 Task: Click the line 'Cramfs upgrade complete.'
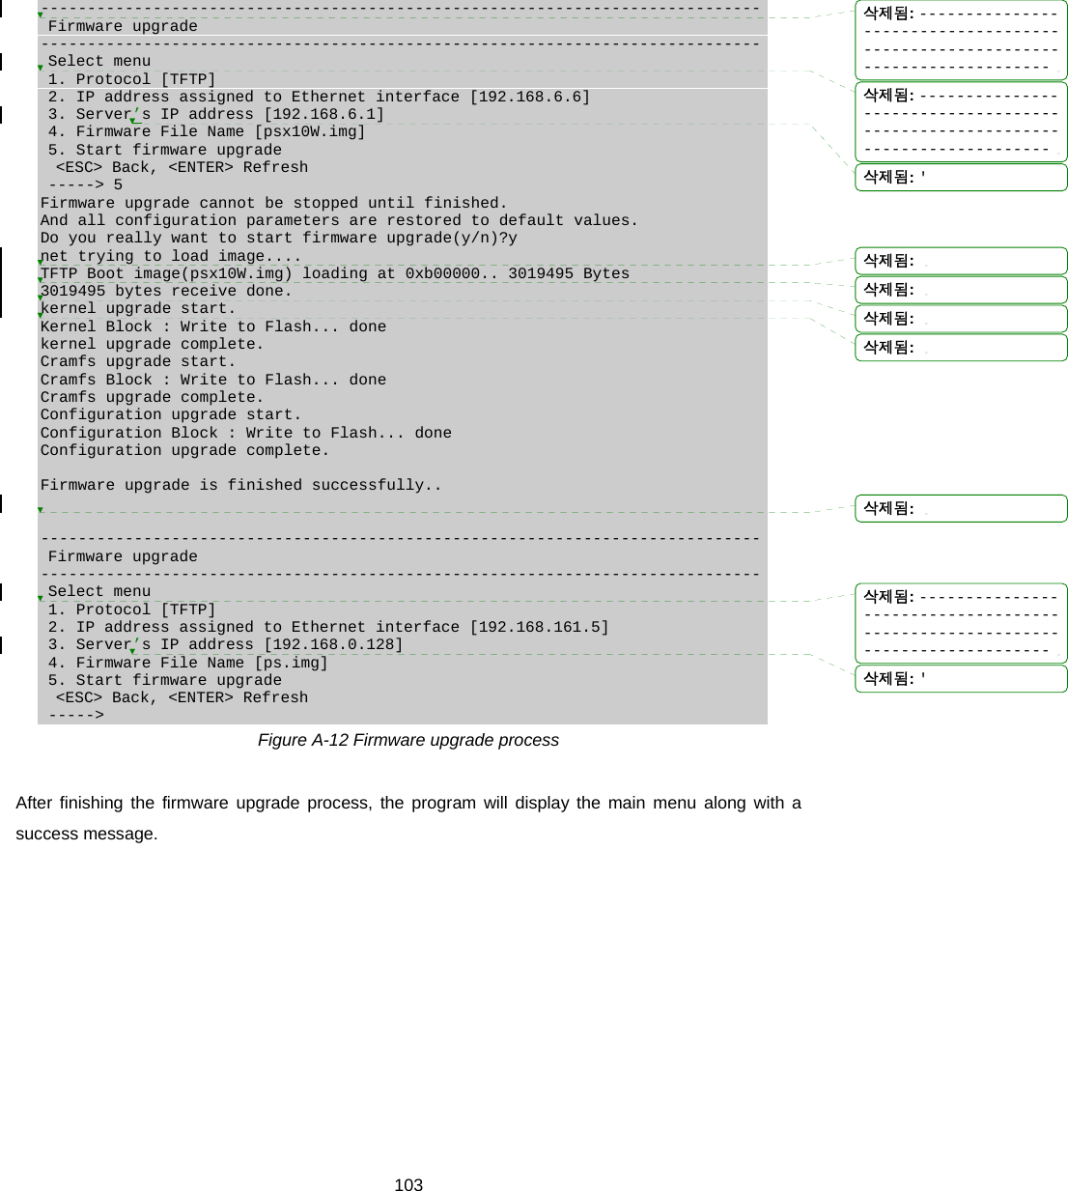152,397
